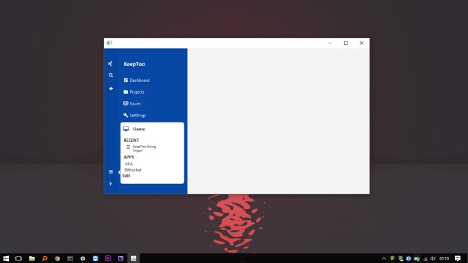468x263 pixels.
Task: Open the purple square app after Premiere
Action: click(120, 258)
